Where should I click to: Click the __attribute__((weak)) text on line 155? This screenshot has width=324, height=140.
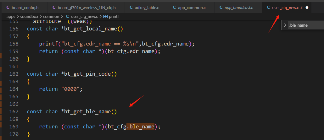(59, 21)
